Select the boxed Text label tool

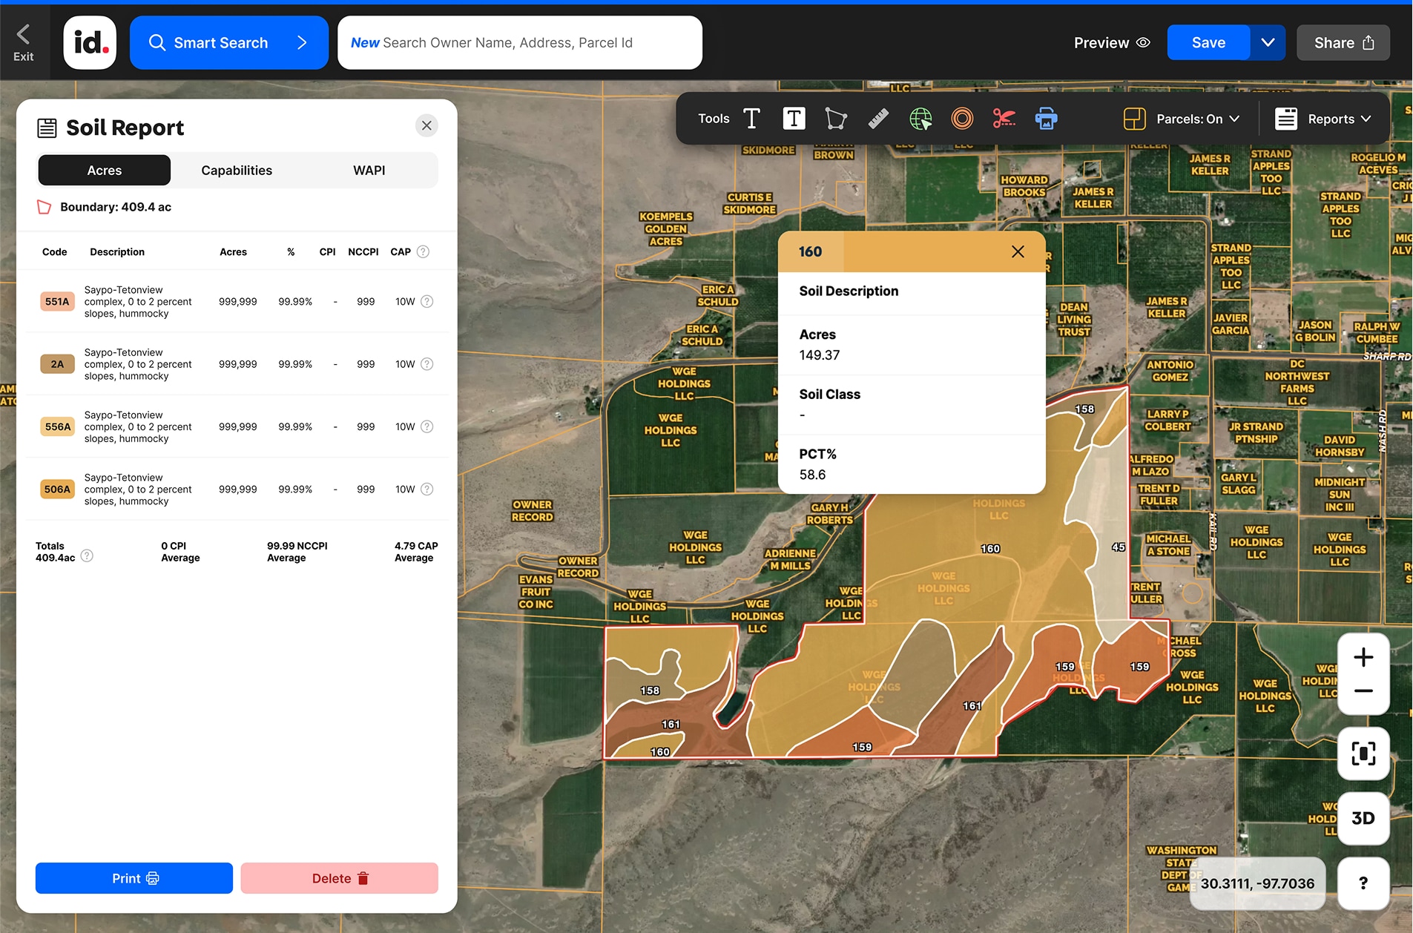(x=794, y=118)
